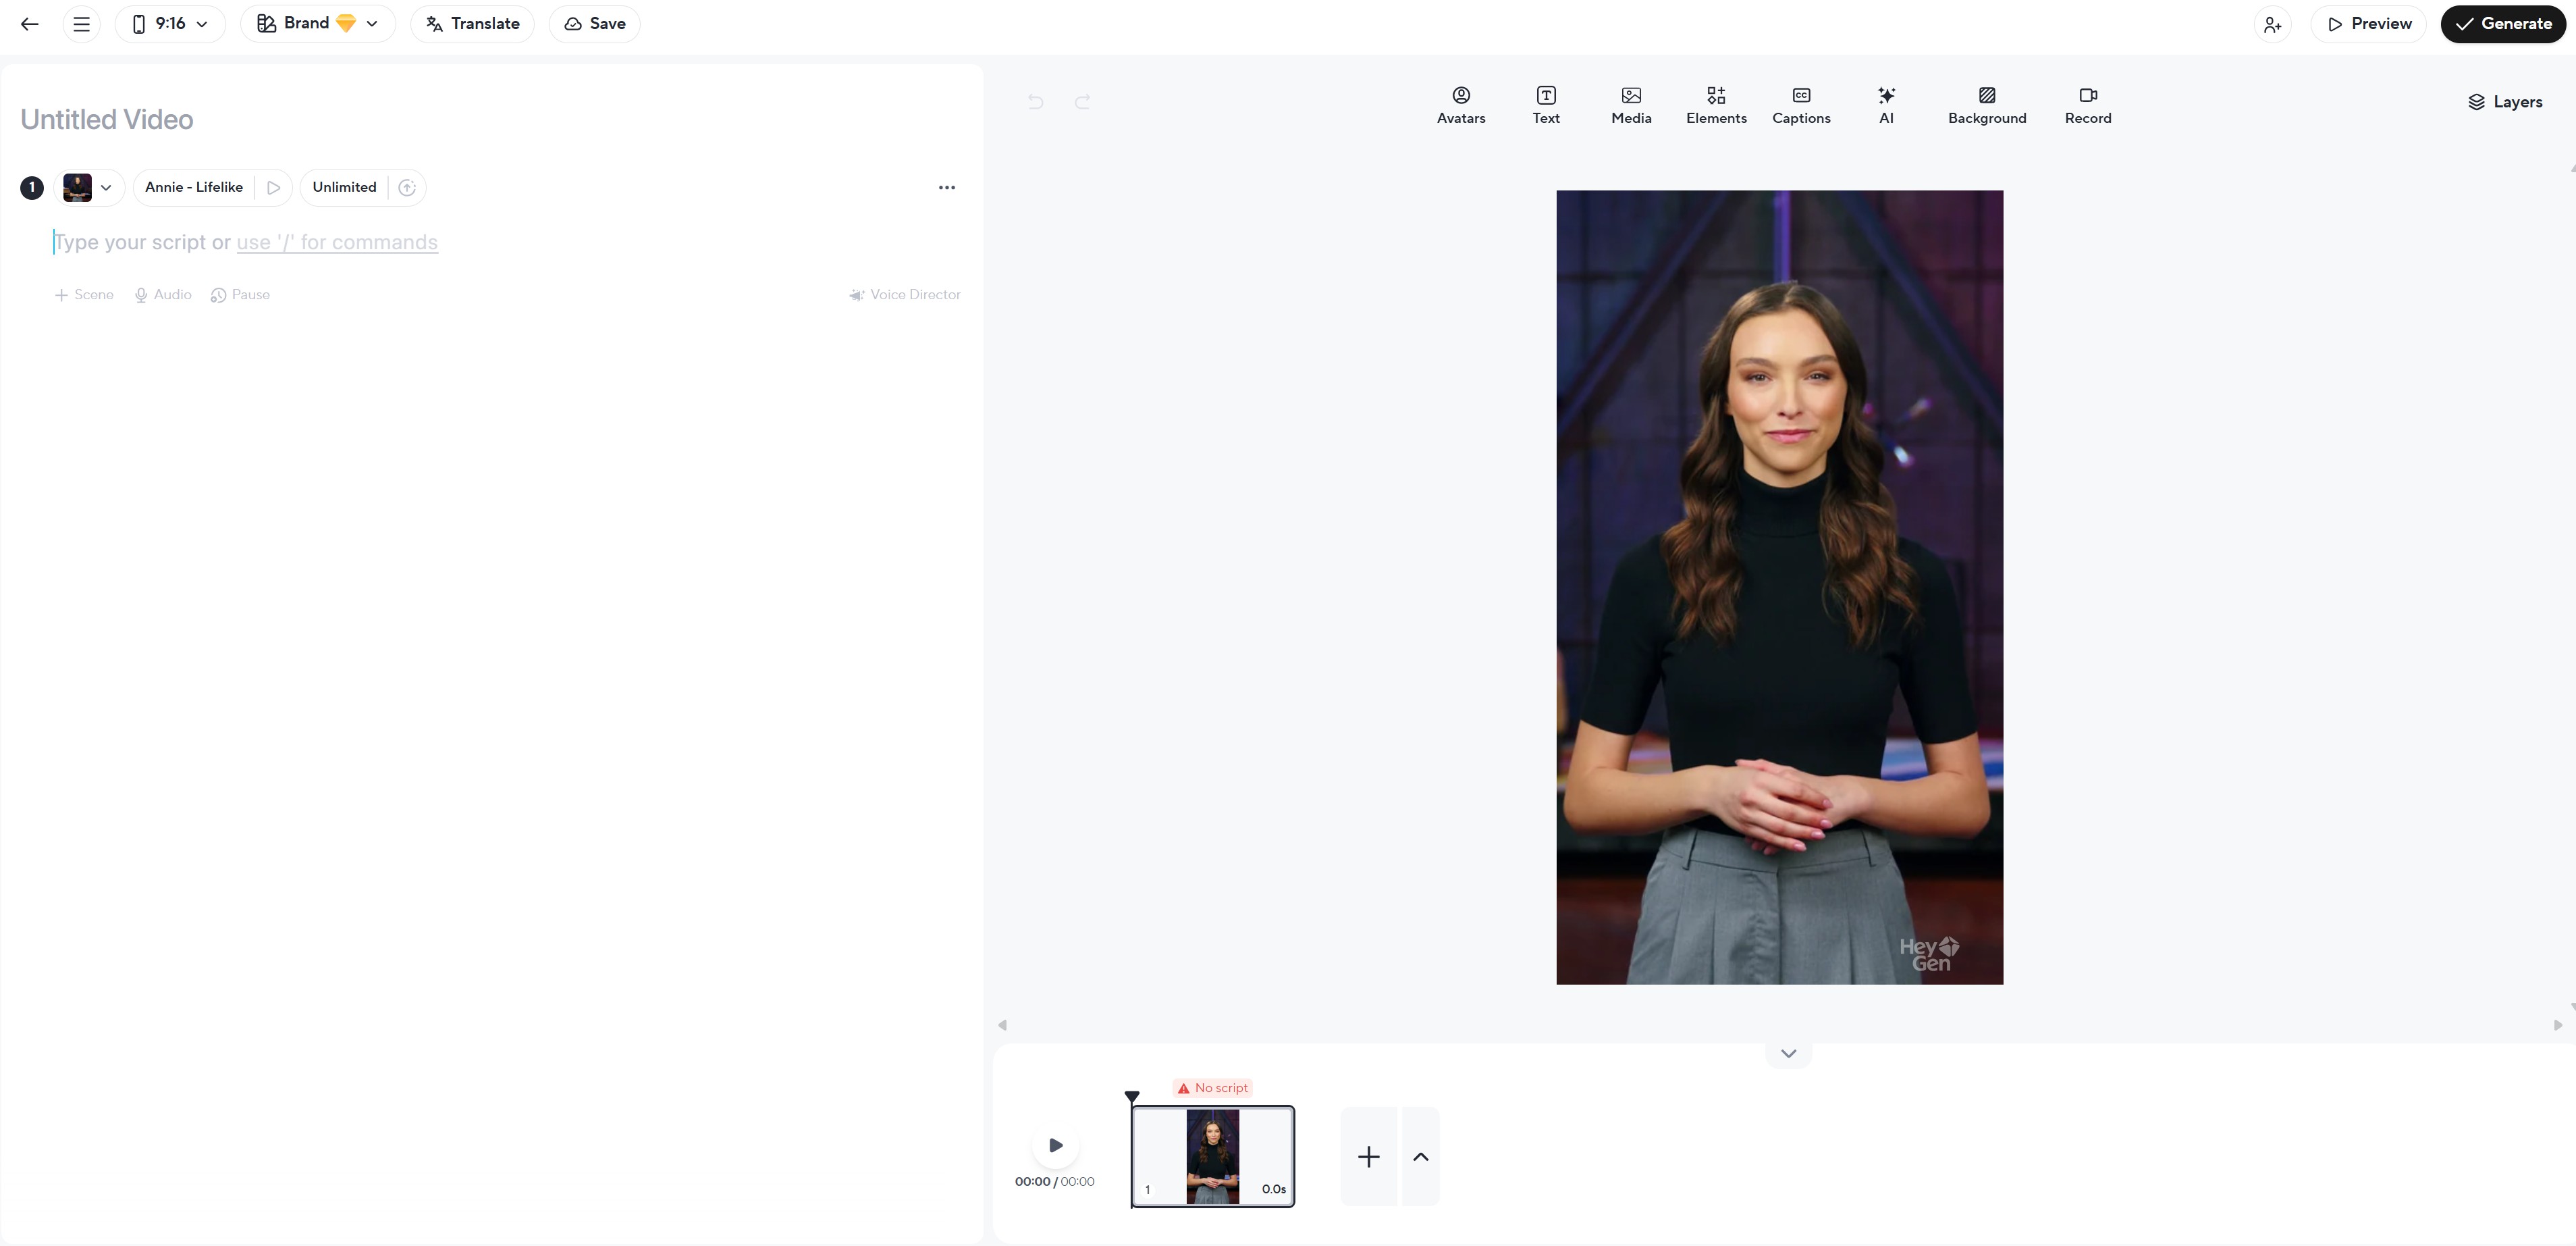Viewport: 2576px width, 1246px height.
Task: Play the timeline preview
Action: [x=1055, y=1145]
